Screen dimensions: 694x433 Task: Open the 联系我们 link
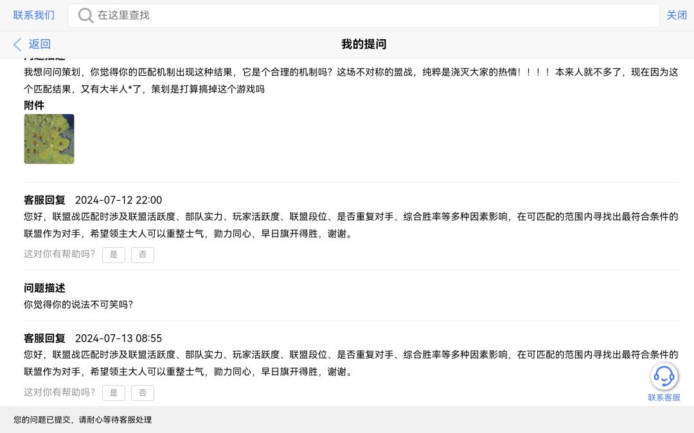[x=34, y=15]
